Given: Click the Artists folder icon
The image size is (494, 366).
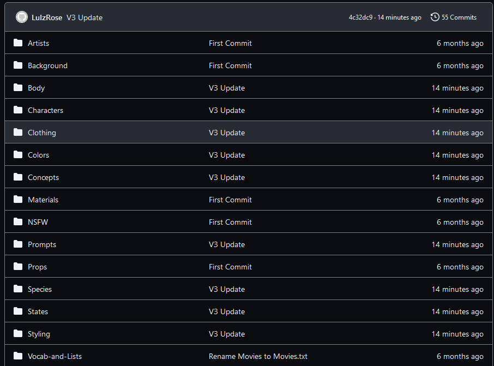Looking at the screenshot, I should (x=18, y=43).
